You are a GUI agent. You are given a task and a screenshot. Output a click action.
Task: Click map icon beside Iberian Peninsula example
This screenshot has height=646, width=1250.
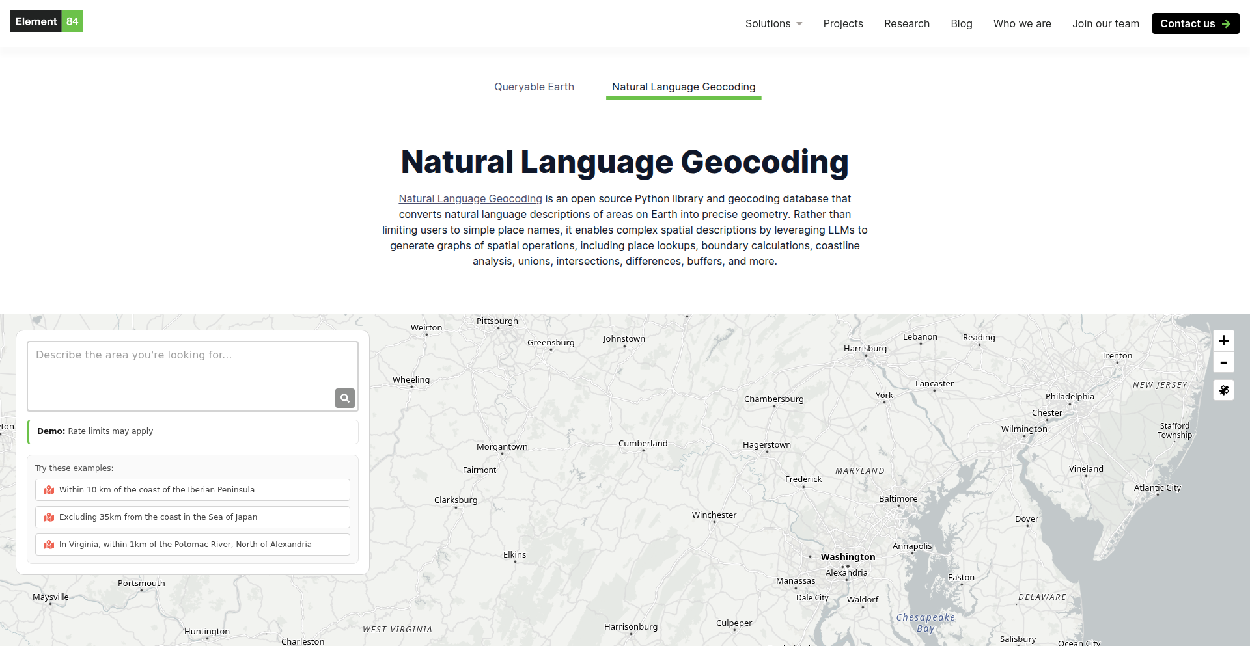[48, 490]
